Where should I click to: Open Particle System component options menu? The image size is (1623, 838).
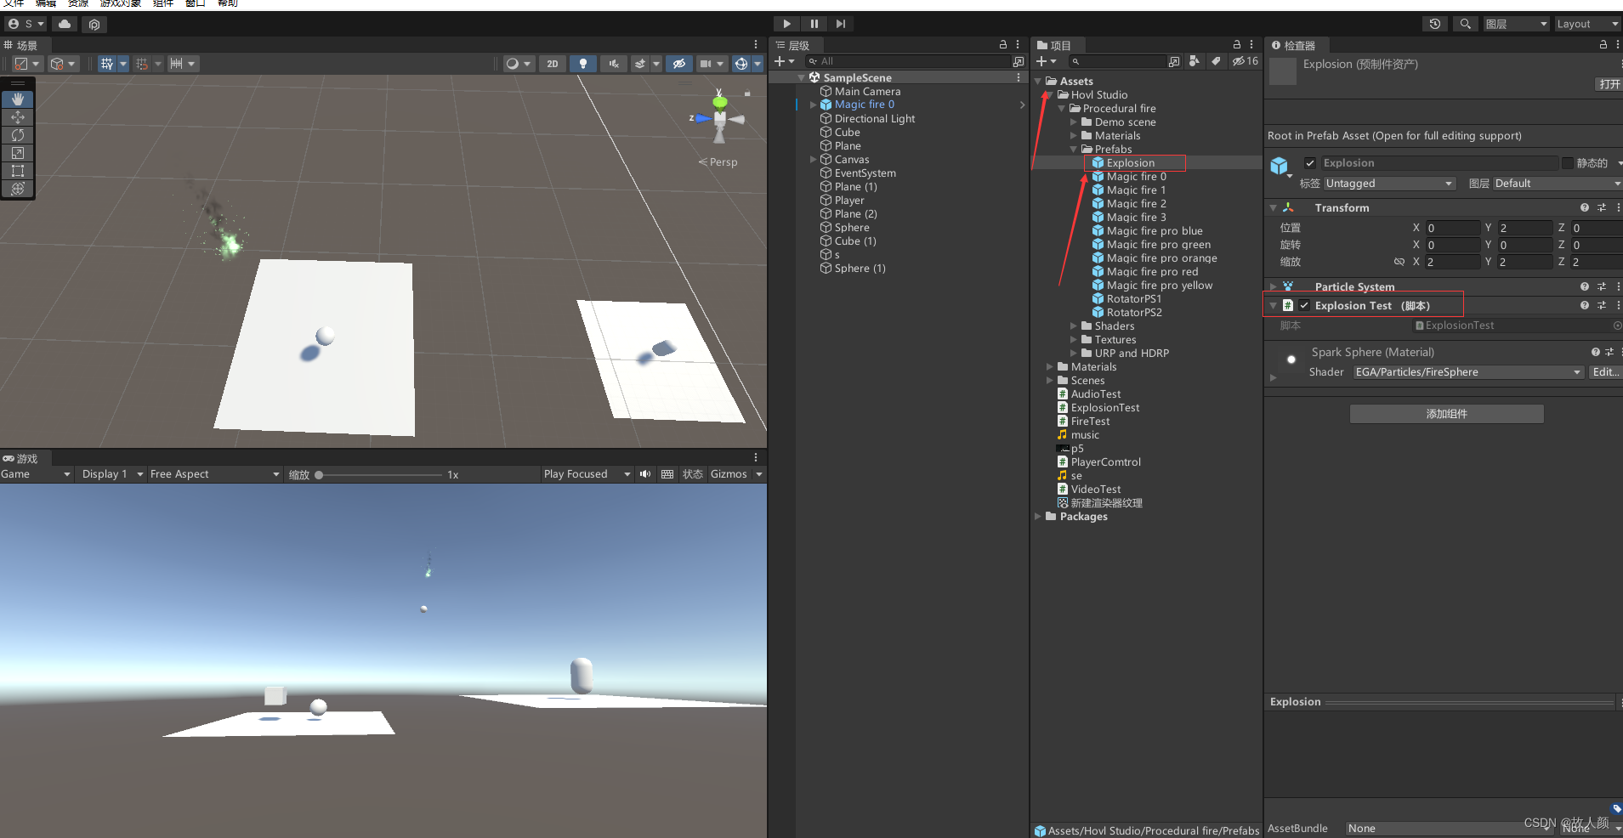(x=1618, y=286)
